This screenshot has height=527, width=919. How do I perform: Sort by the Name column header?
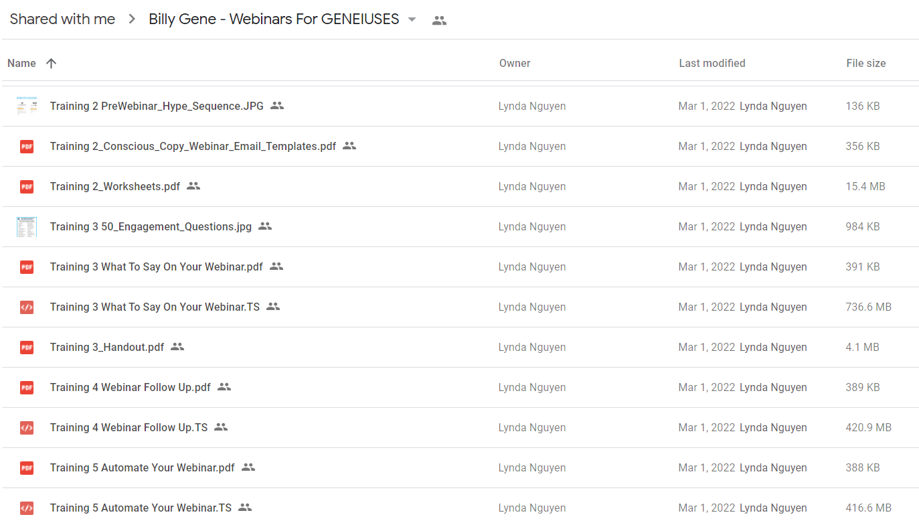(x=21, y=63)
